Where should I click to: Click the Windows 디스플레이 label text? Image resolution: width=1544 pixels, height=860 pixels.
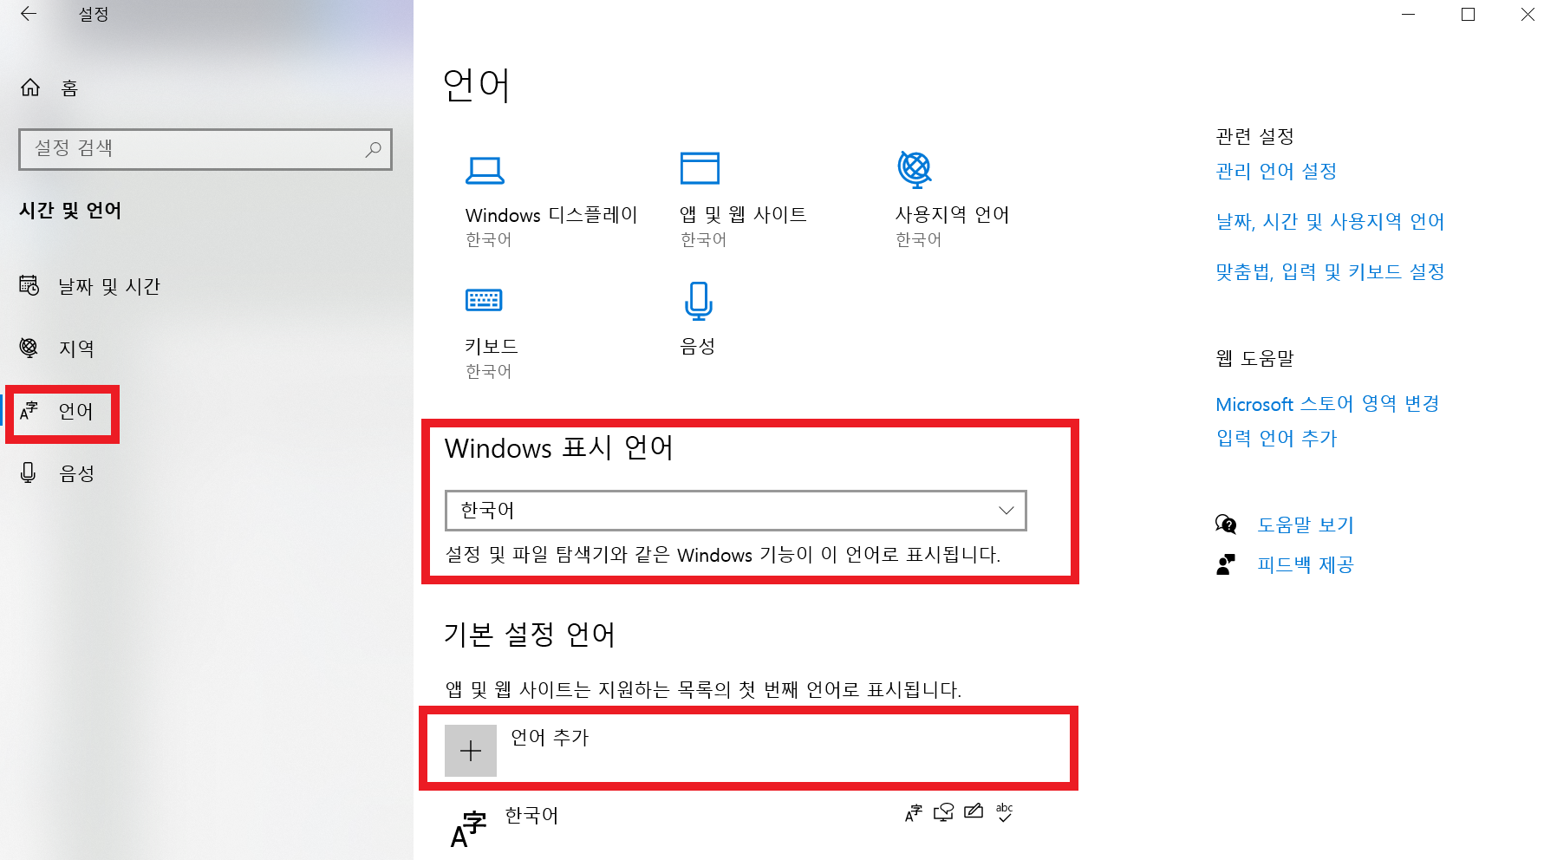(551, 215)
